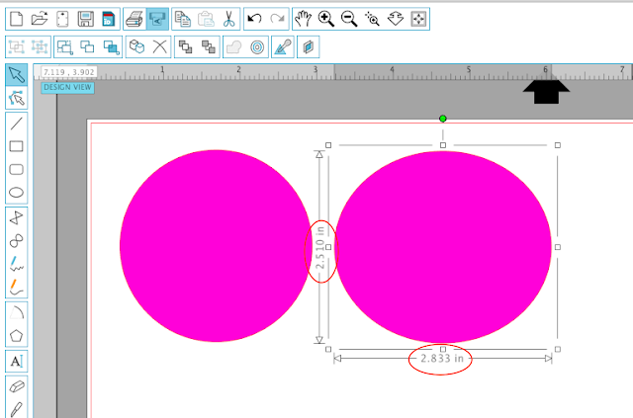This screenshot has width=633, height=418.
Task: Click the Zoom In magnifier
Action: tap(325, 19)
